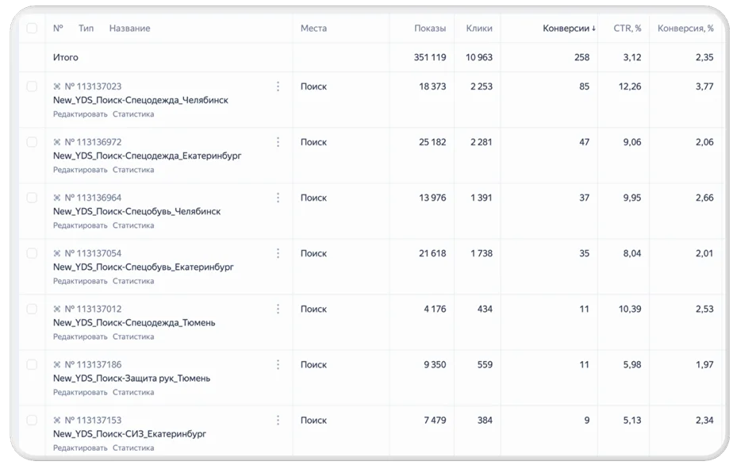Image resolution: width=733 pixels, height=469 pixels.
Task: Open three-dot menu for campaign 113137023
Action: (278, 86)
